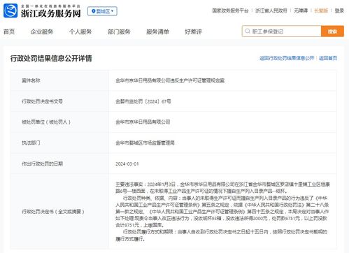The height and width of the screenshot is (253, 349).
Task: Open 国家政务服务平台 link
Action: (x=230, y=10)
